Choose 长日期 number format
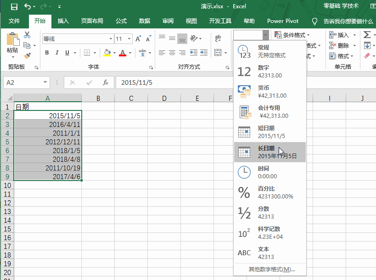The image size is (376, 280). pyautogui.click(x=270, y=152)
